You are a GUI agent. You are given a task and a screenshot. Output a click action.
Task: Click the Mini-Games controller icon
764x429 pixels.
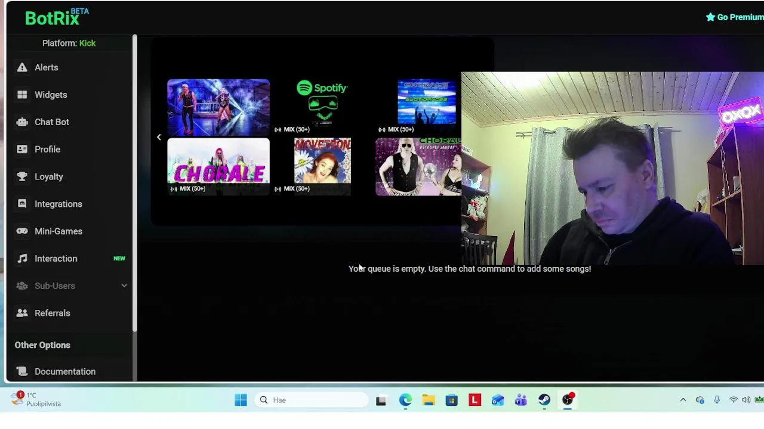22,231
